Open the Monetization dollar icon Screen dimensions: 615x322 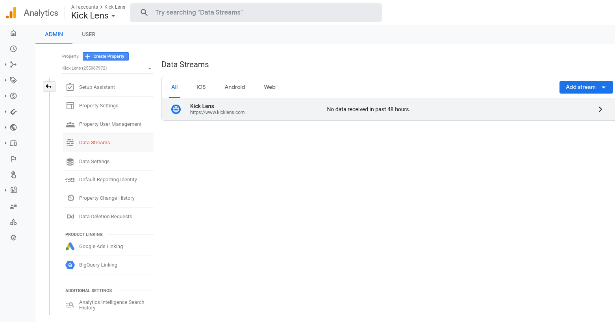pos(13,96)
